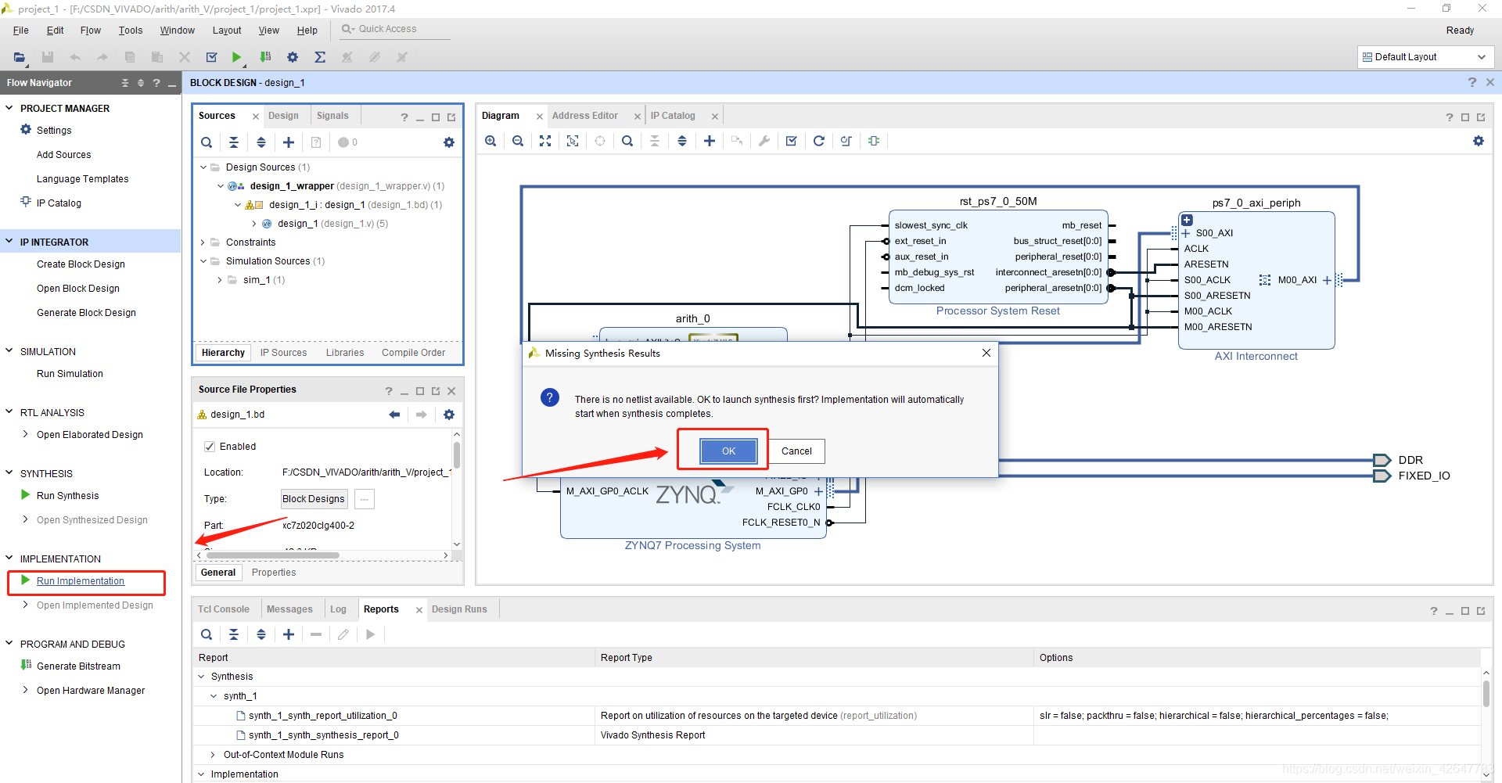Click the Validate Design icon in diagram toolbar

coord(792,141)
